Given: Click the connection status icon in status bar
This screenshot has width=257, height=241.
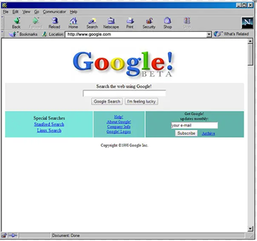Looking at the screenshot, I should pos(13,235).
